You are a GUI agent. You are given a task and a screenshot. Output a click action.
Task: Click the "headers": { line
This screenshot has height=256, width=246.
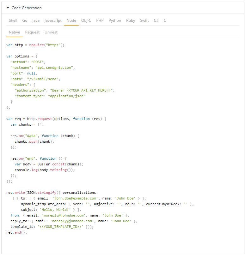pyautogui.click(x=23, y=85)
